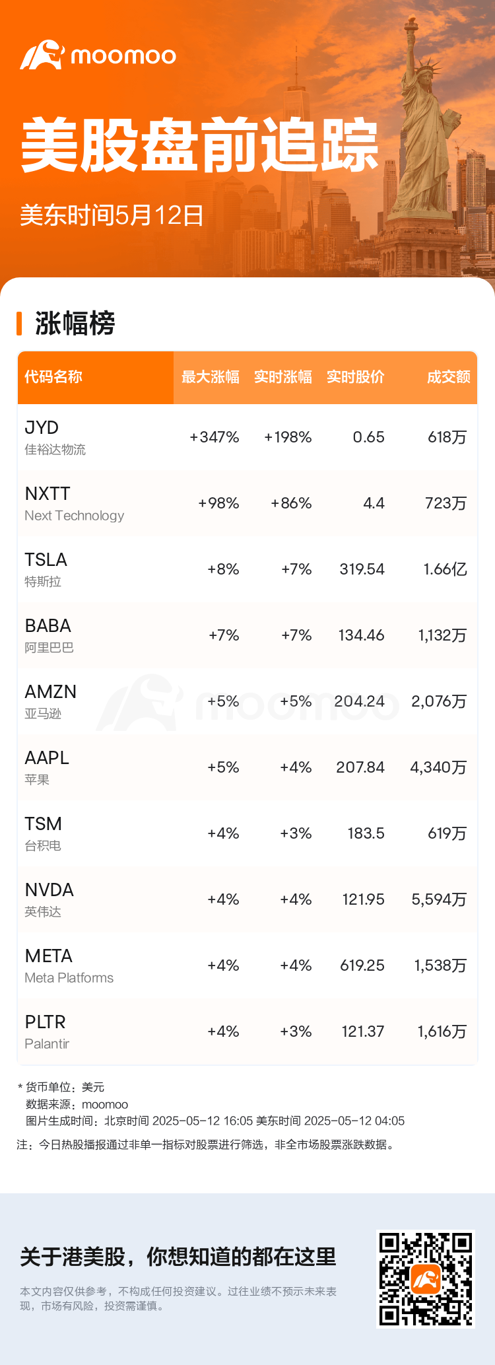Open the PLTR Palantir row

[x=247, y=1032]
